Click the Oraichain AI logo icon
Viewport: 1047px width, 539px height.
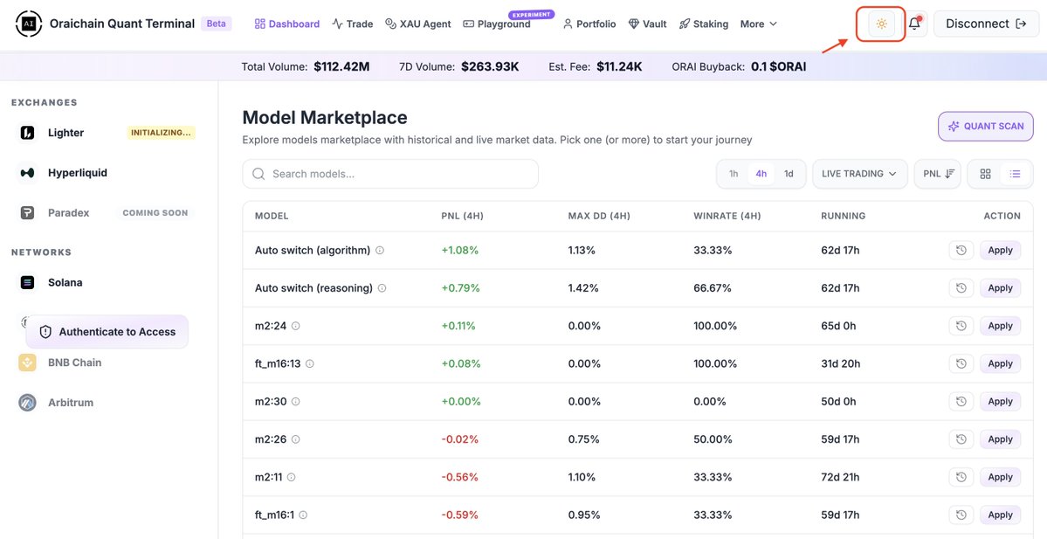[x=29, y=24]
